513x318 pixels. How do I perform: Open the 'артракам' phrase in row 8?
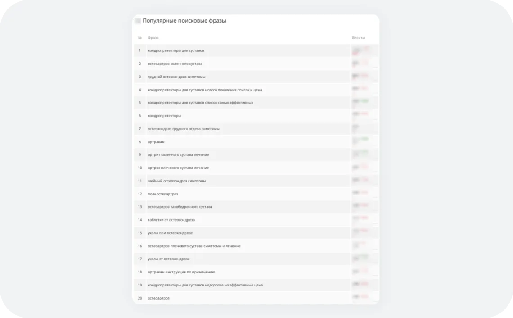(156, 142)
